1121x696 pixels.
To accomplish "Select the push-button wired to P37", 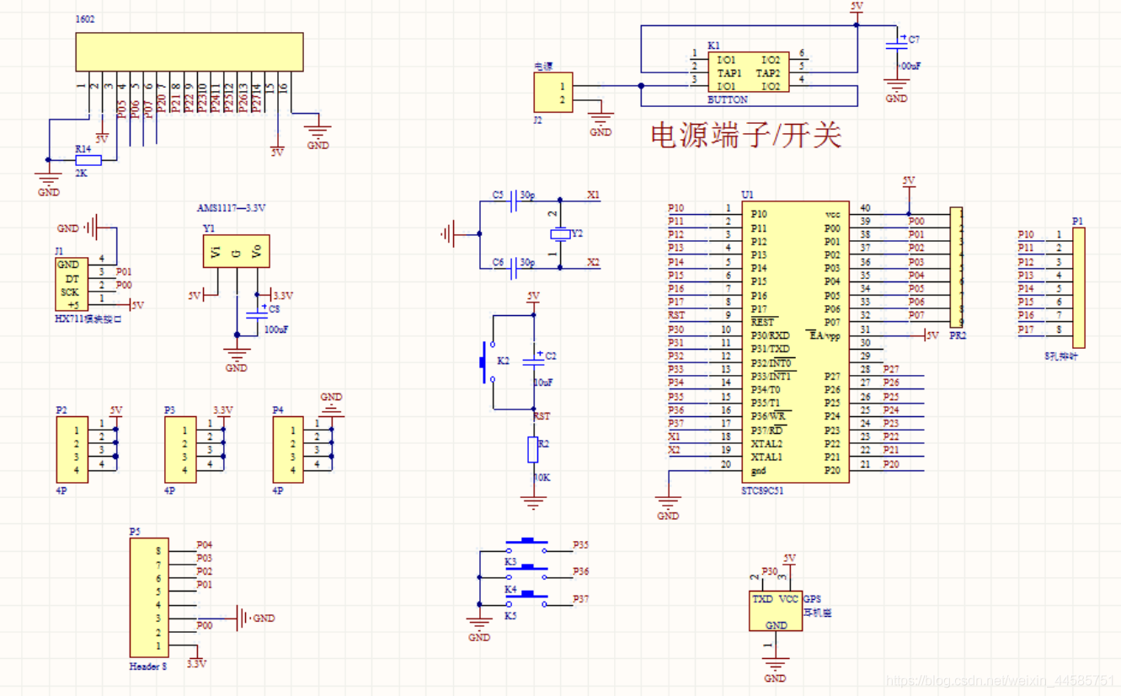I will click(x=526, y=598).
